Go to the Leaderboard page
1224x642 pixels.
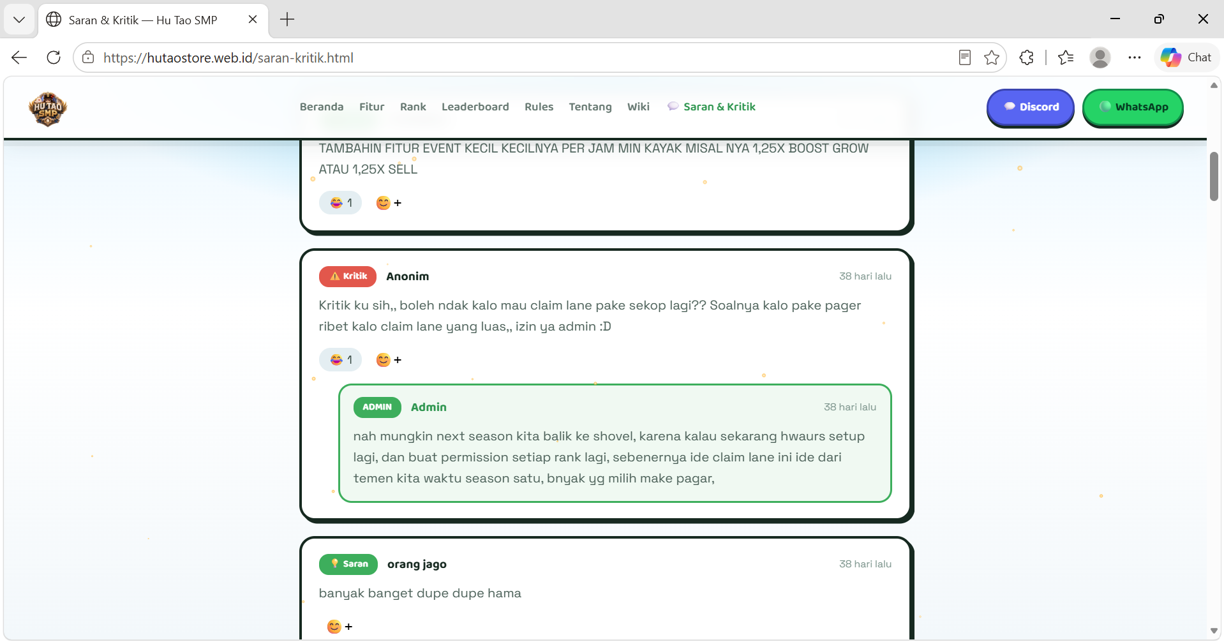(x=475, y=107)
